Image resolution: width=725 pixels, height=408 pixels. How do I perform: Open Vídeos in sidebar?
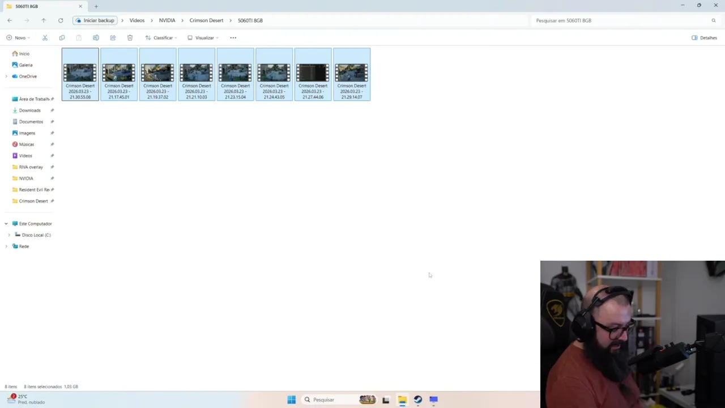(25, 156)
